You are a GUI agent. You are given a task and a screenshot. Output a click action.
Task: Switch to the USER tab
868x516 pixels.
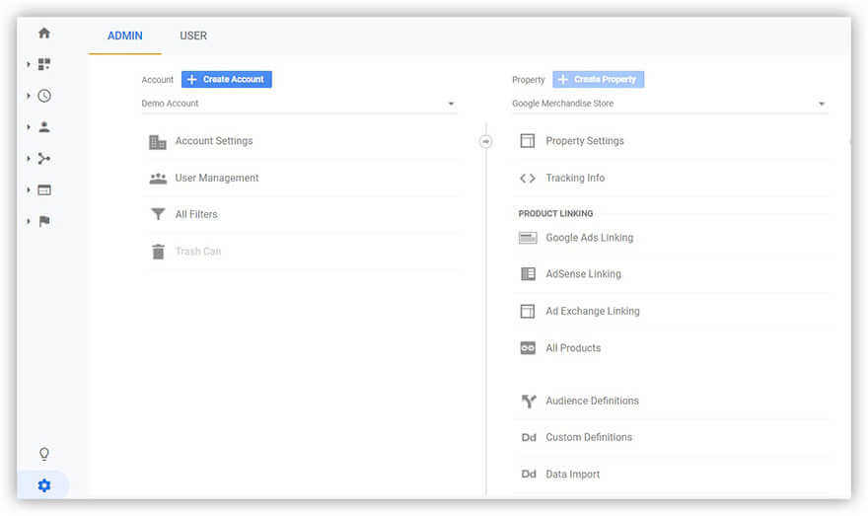coord(193,36)
